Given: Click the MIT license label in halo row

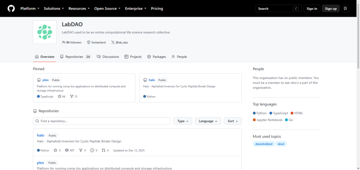Looking at the screenshot, I should pyautogui.click(x=72, y=150).
